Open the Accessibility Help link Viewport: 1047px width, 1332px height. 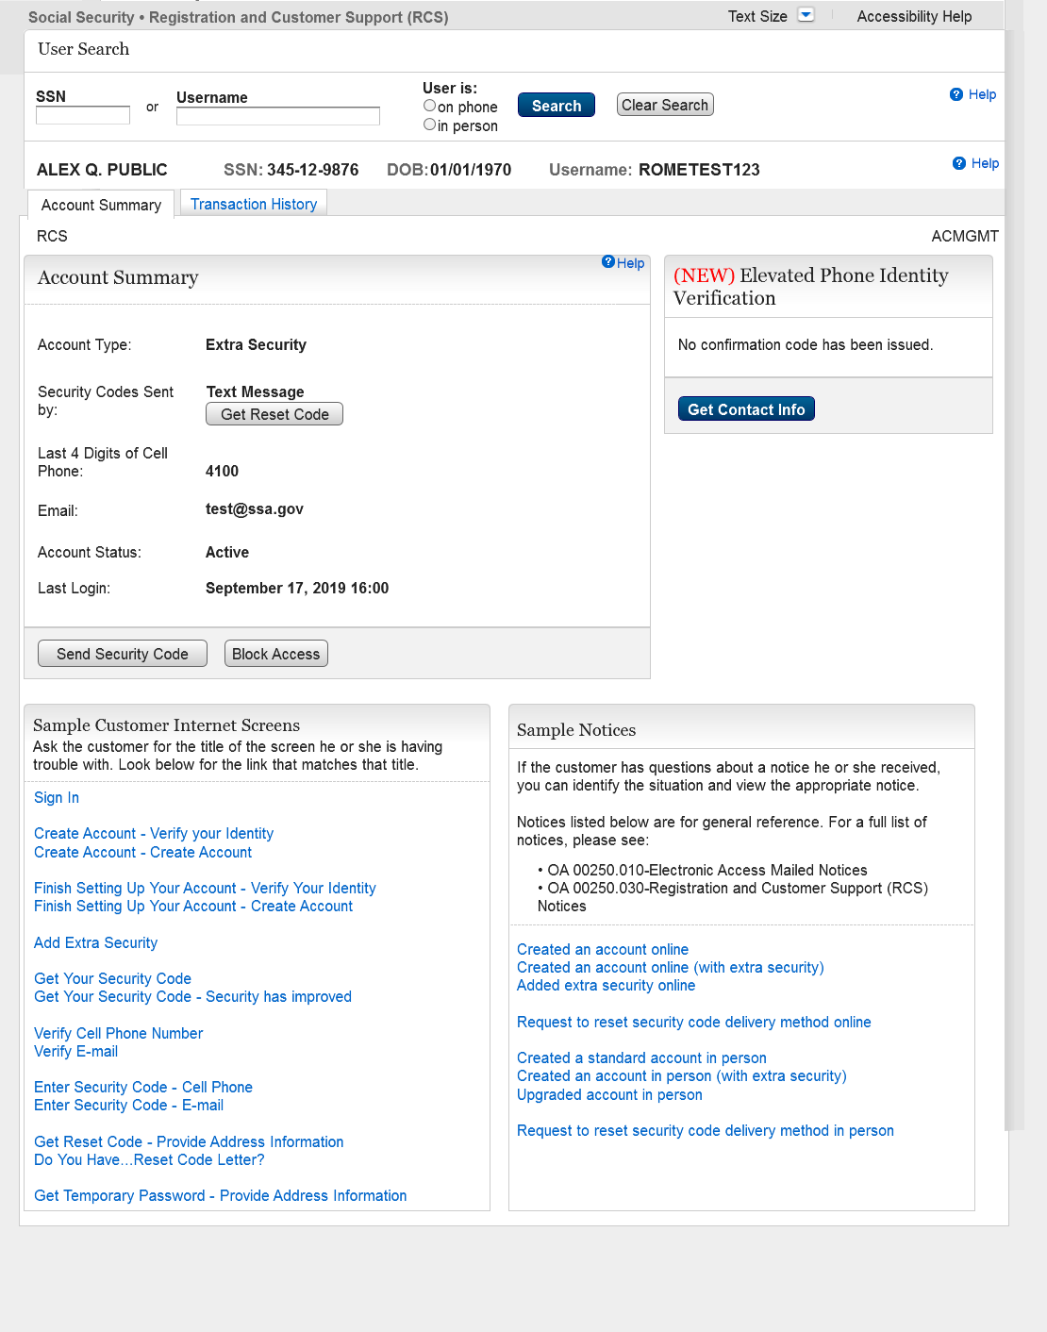tap(914, 16)
